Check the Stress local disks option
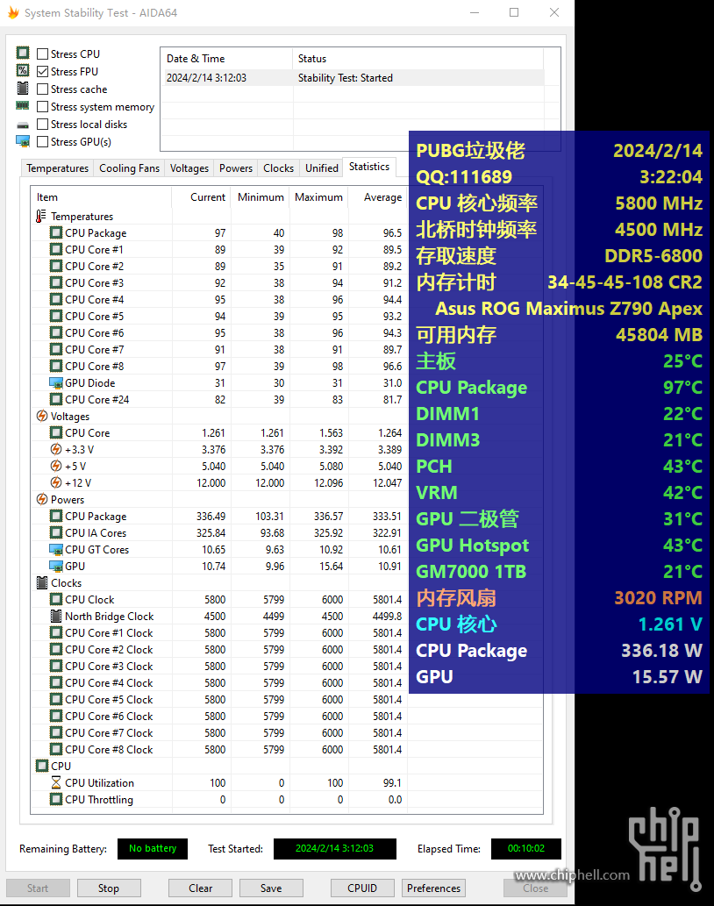Image resolution: width=714 pixels, height=906 pixels. click(x=42, y=125)
